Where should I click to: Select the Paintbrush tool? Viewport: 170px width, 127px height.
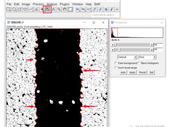coord(100,9)
